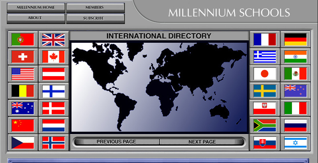Click the Subscribe button

95,18
